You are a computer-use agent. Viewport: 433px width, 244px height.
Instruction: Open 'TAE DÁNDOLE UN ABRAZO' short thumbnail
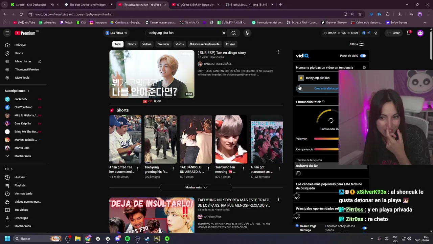pyautogui.click(x=196, y=139)
